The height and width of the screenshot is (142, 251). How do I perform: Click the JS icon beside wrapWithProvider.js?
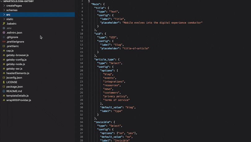(x=4, y=100)
